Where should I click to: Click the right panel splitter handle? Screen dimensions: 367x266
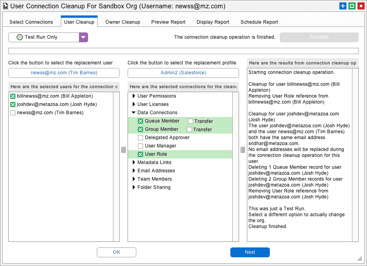point(243,150)
